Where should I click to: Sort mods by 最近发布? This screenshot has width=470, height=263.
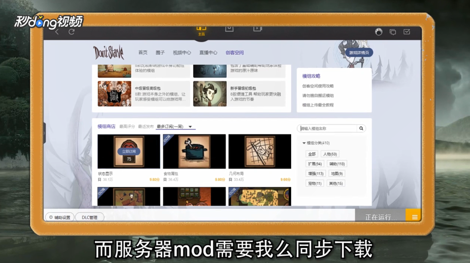pos(146,127)
